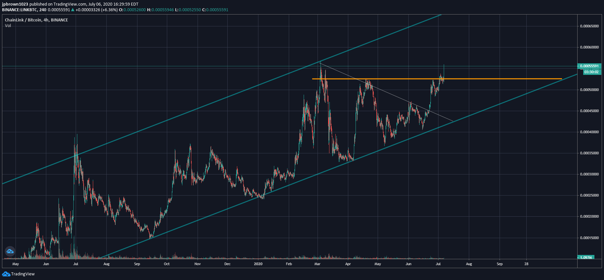Click the Oct time axis label

[167, 264]
